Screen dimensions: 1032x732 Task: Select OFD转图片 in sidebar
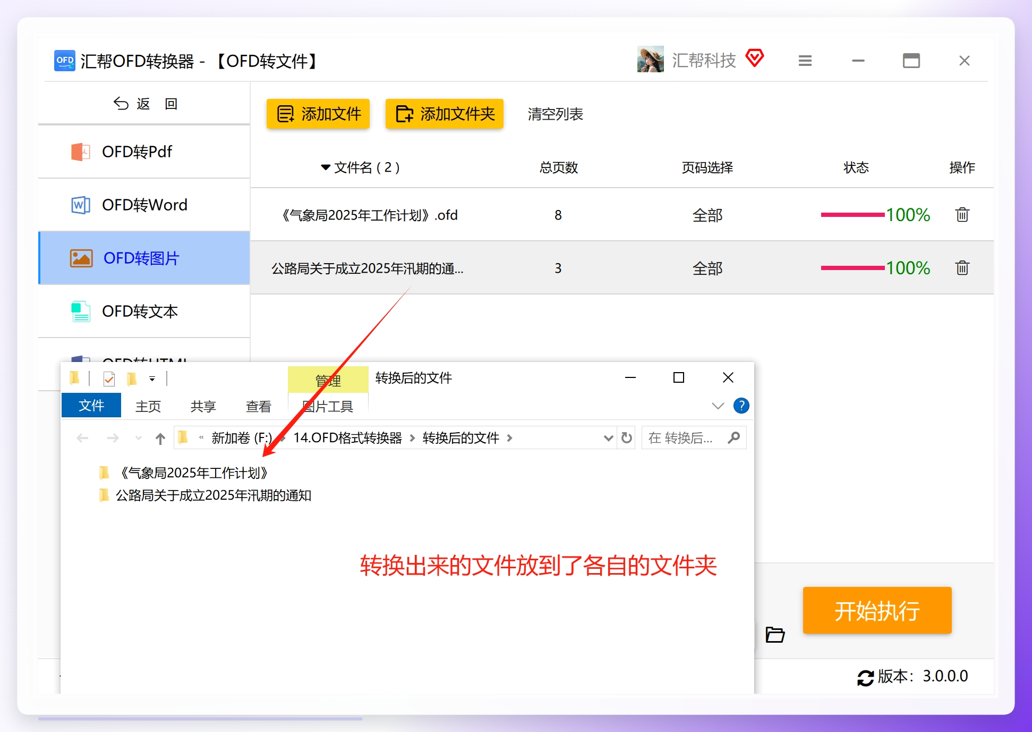click(144, 258)
